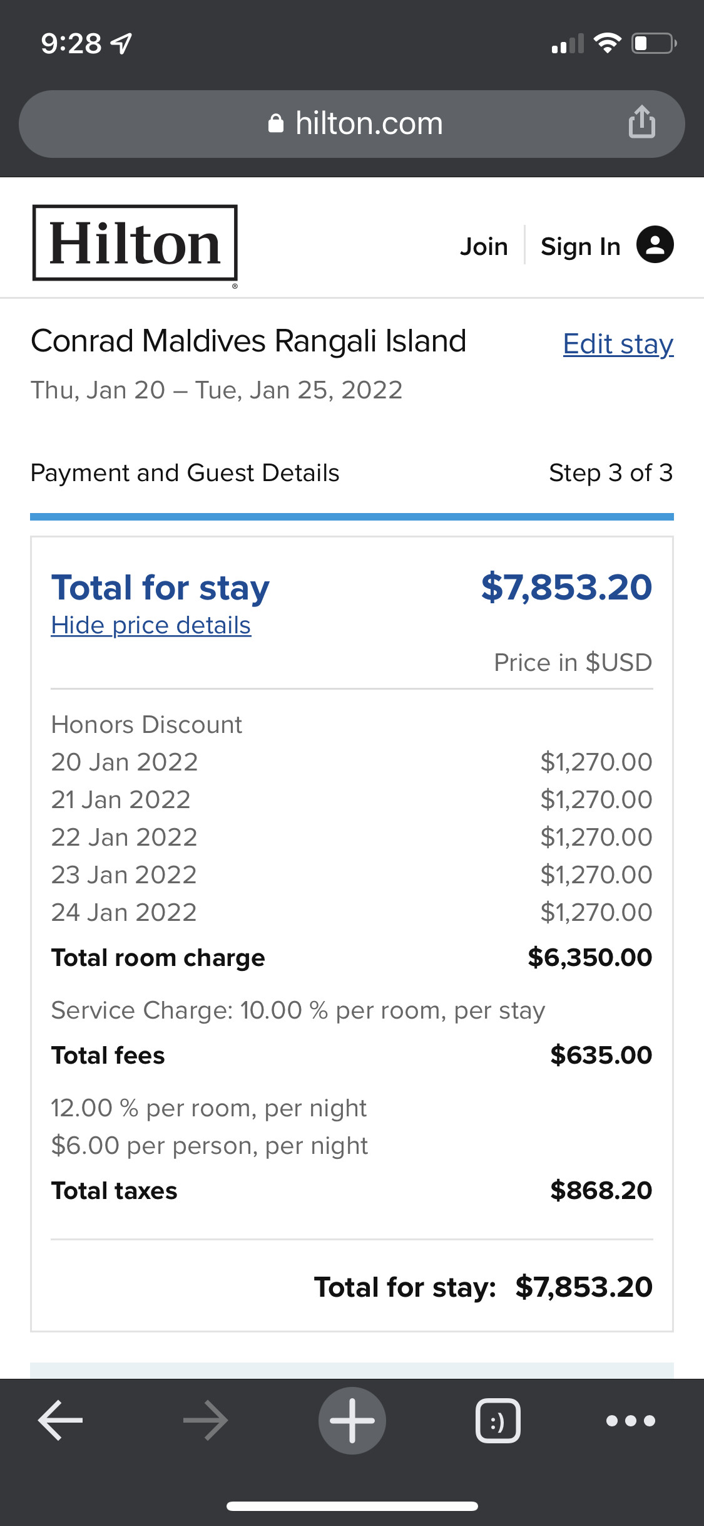
Task: Collapse with Hide price details
Action: [x=151, y=625]
